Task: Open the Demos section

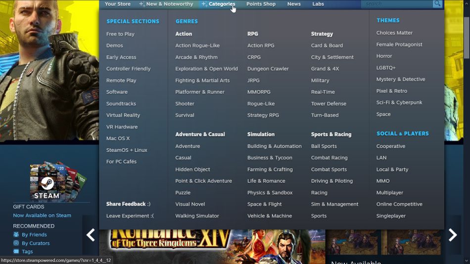Action: [114, 45]
